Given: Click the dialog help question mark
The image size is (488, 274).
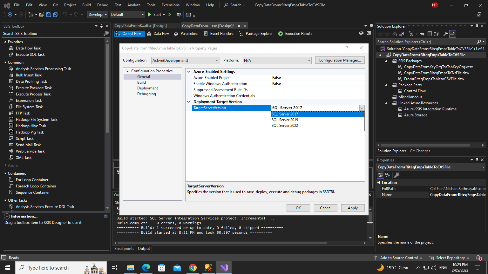Looking at the screenshot, I should tap(347, 48).
